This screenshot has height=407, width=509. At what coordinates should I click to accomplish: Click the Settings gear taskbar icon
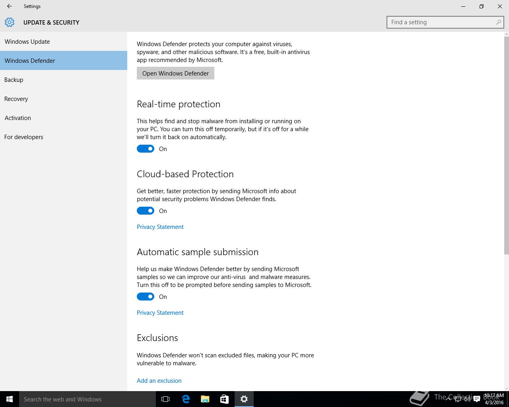244,399
